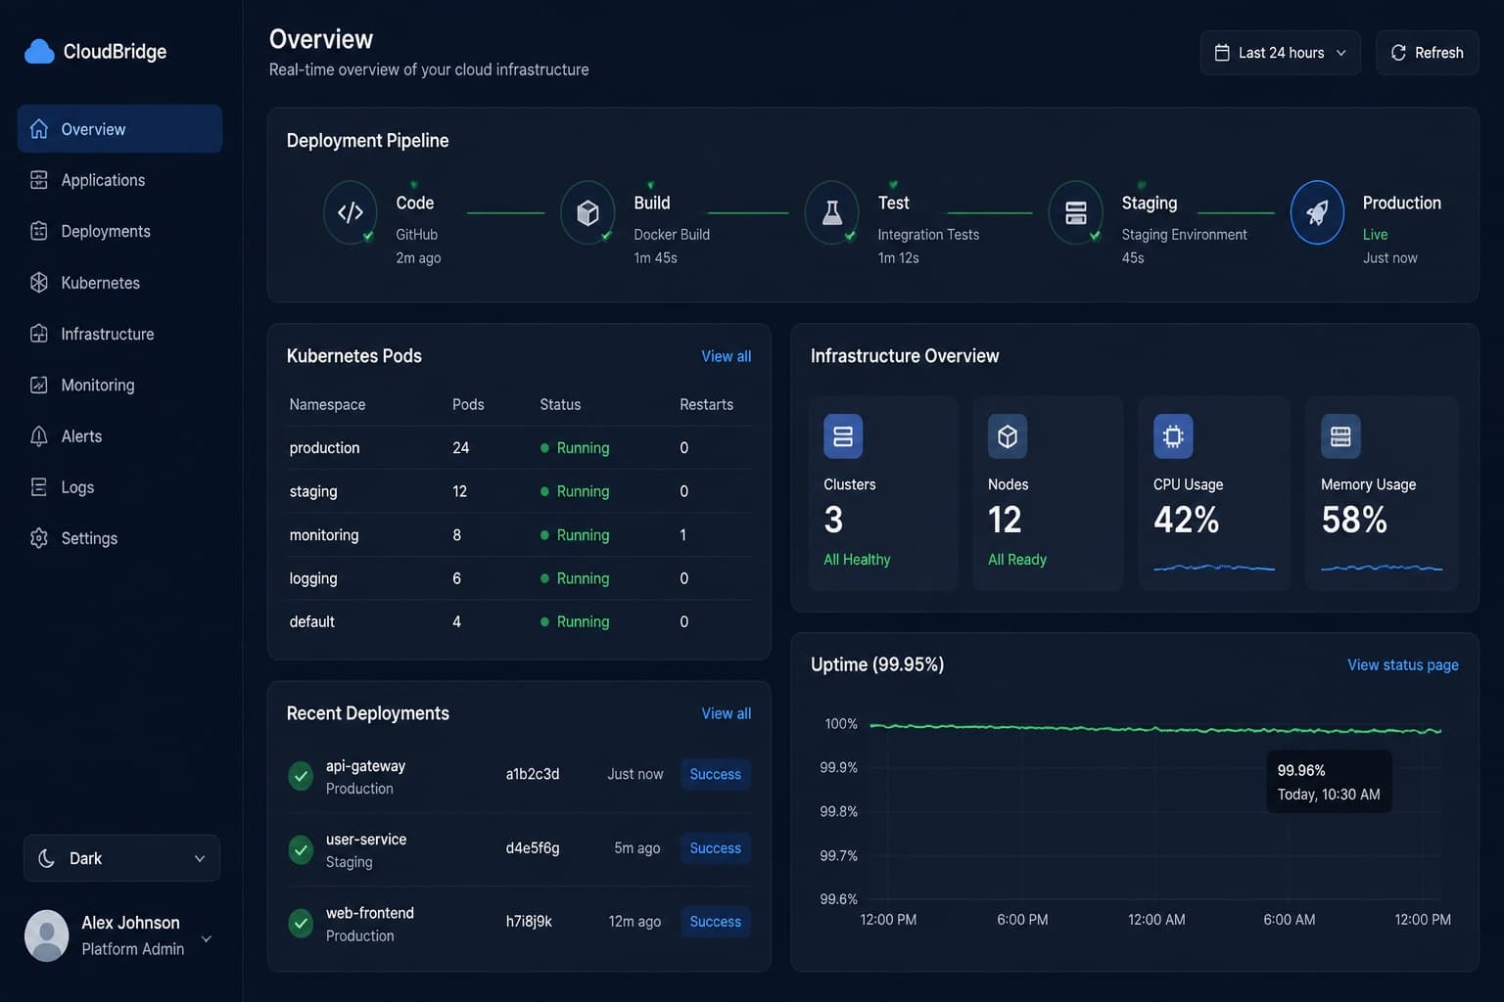Click the api-gateway Success badge
The image size is (1504, 1002).
[715, 774]
